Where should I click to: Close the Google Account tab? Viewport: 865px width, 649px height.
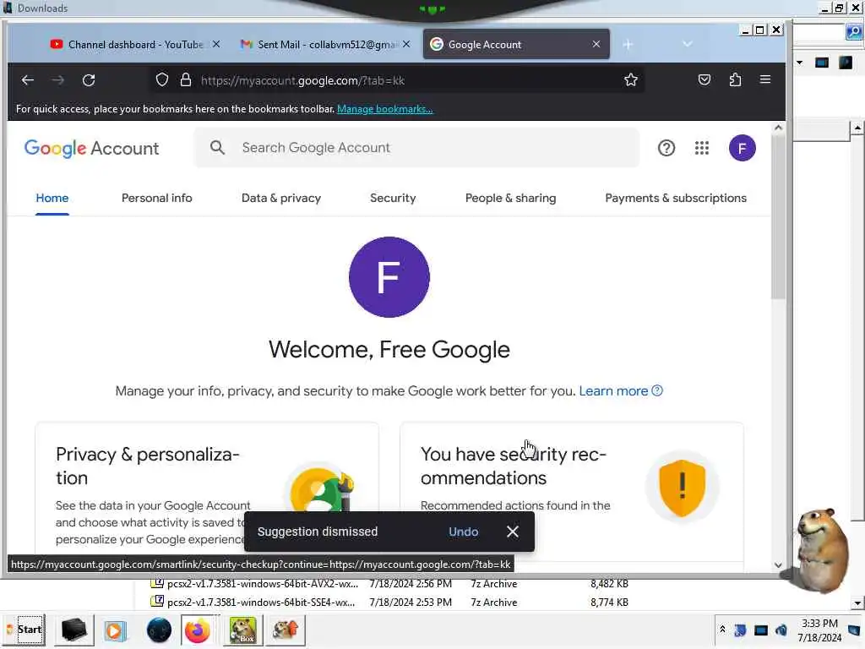596,44
